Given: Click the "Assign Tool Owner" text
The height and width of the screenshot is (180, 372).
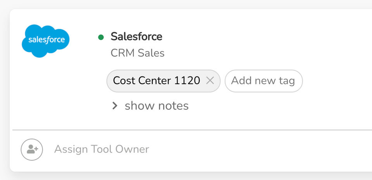Looking at the screenshot, I should [x=102, y=149].
